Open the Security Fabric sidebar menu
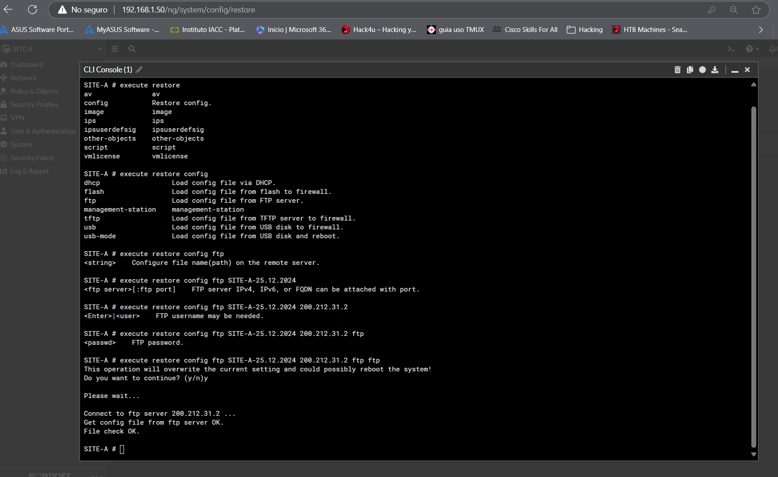Screen dimensions: 778x477 32,158
